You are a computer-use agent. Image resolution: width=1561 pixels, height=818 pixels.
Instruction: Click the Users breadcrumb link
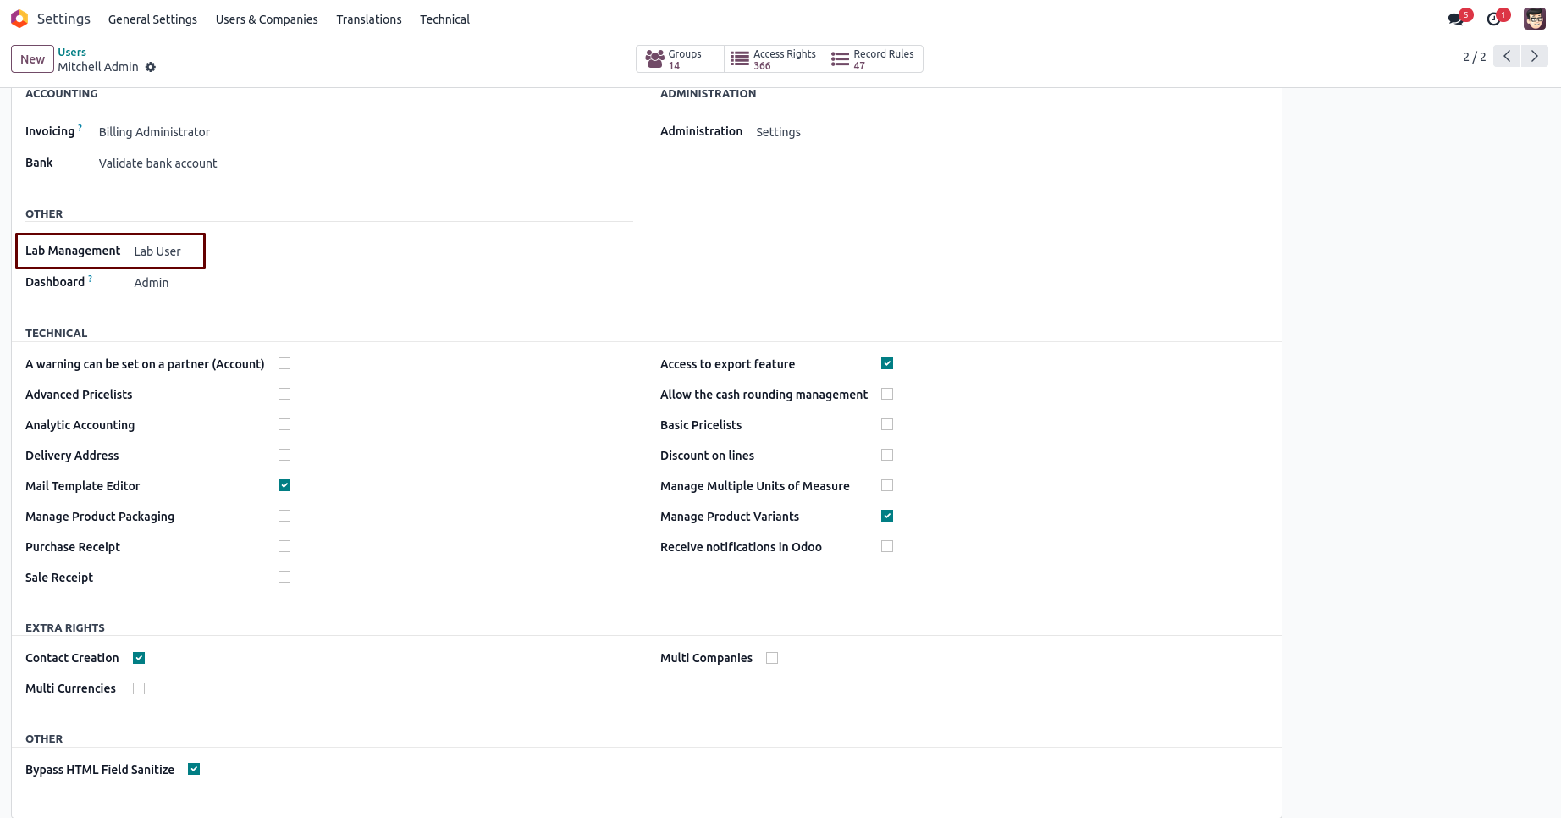pos(72,53)
